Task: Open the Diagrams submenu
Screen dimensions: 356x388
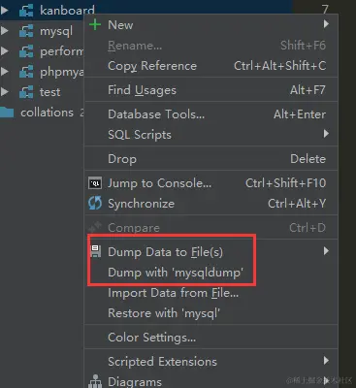Action: 211,381
